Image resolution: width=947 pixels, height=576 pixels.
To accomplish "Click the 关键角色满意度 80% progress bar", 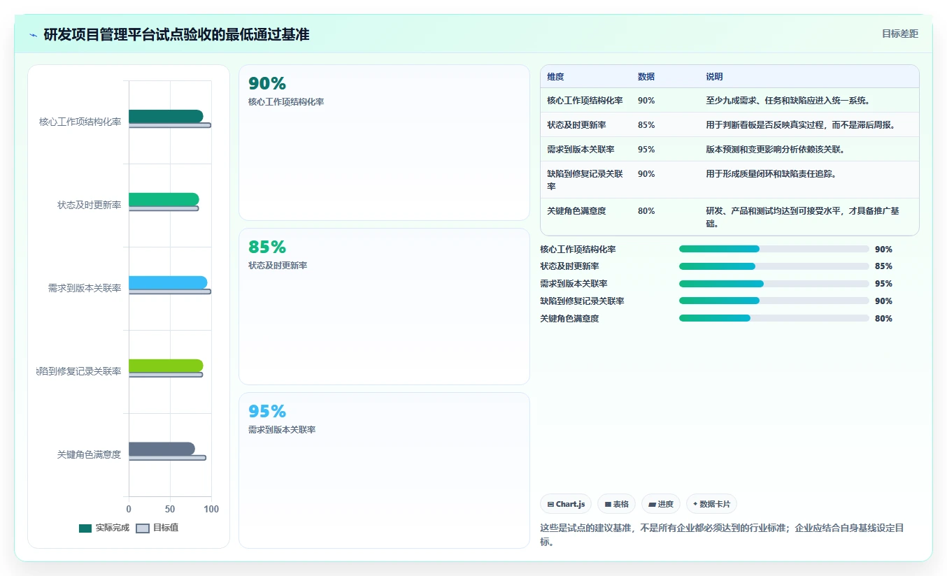I will 774,318.
